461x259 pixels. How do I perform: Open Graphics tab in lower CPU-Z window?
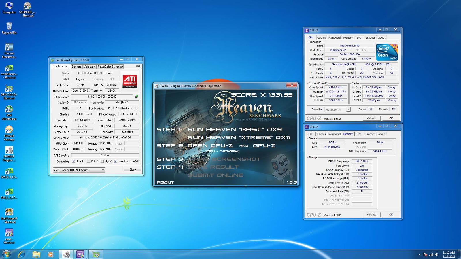point(370,134)
